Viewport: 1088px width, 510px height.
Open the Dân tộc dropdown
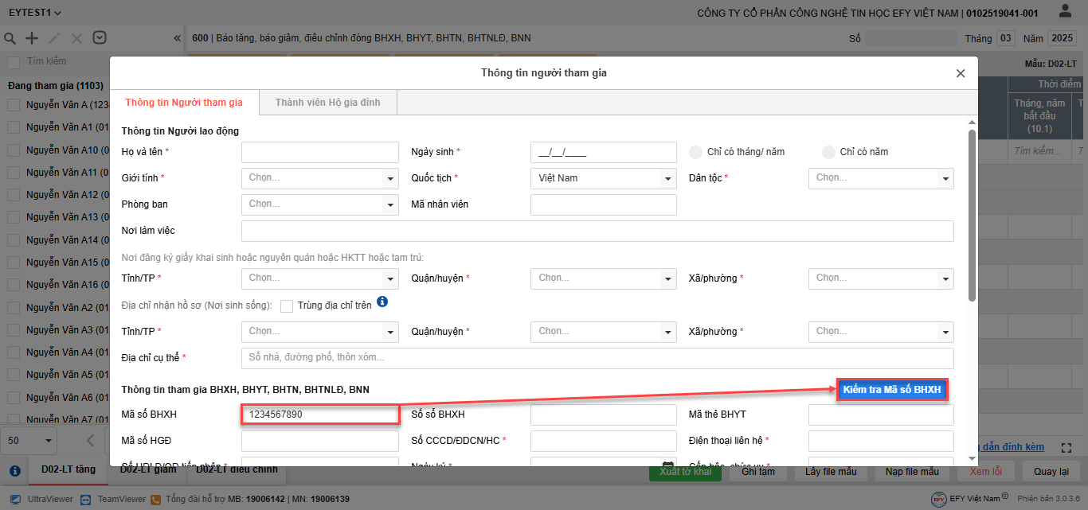[881, 178]
